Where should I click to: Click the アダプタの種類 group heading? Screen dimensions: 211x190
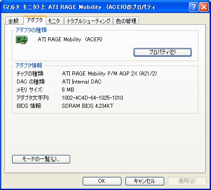[x=31, y=30]
